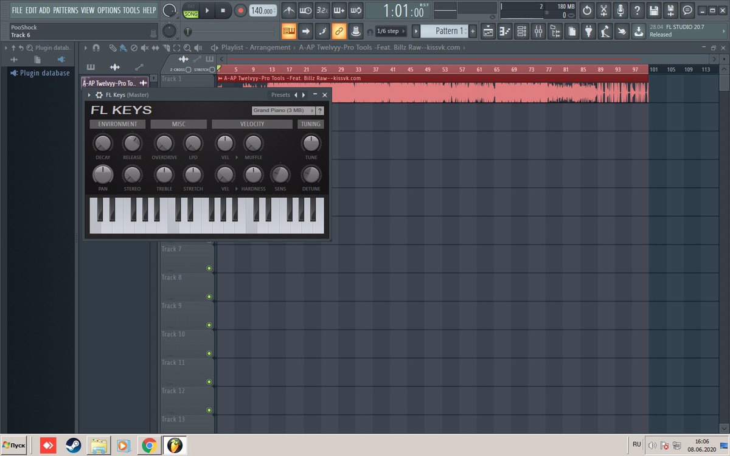Viewport: 730px width, 456px height.
Task: Click the floppy disk save icon
Action: pos(653,10)
